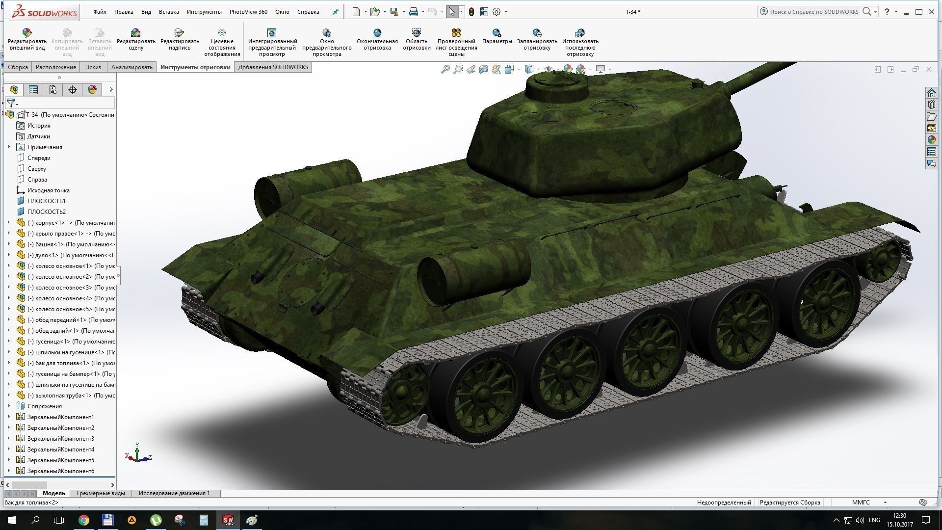The height and width of the screenshot is (530, 942).
Task: Select Render Region (Область отрисовки) tool
Action: point(417,39)
